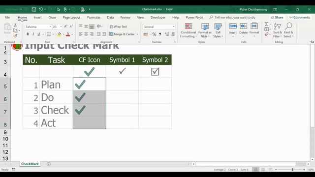Align text to the right

click(x=92, y=34)
